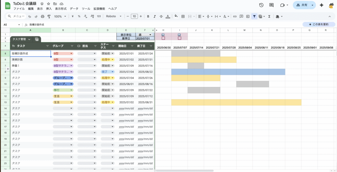Open the 終了日 column filter
337x172 pixels.
pyautogui.click(x=151, y=46)
